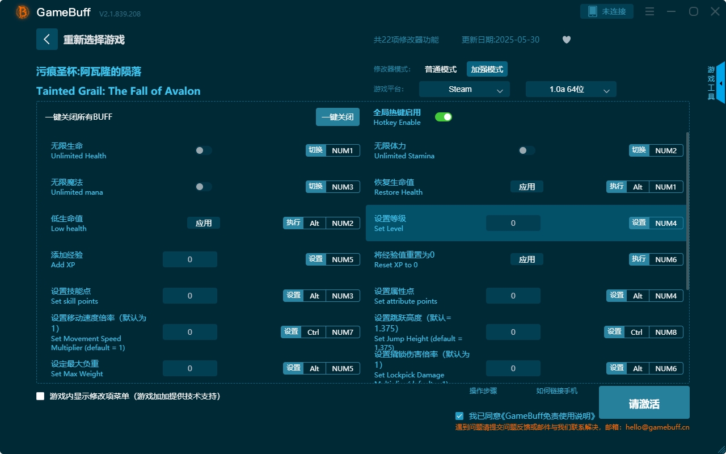
Task: Open the Steam platform dropdown
Action: click(464, 89)
